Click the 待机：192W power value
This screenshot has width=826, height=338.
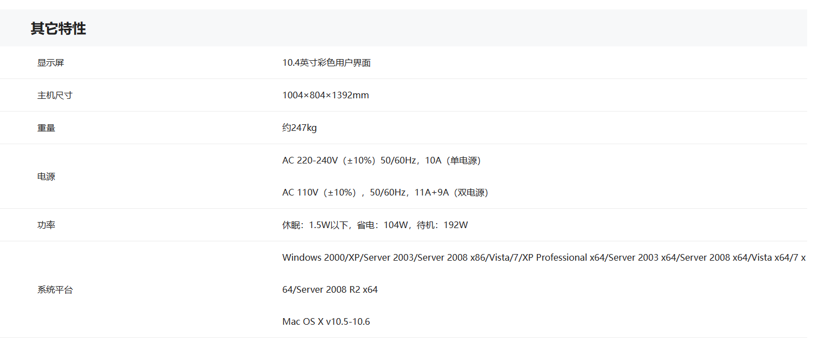point(442,225)
